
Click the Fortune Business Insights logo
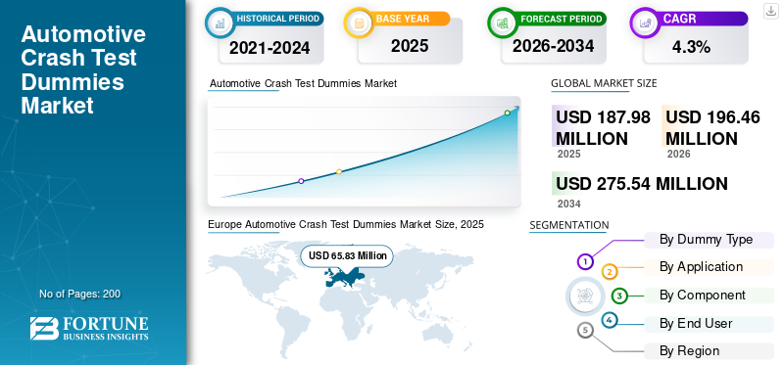(89, 328)
